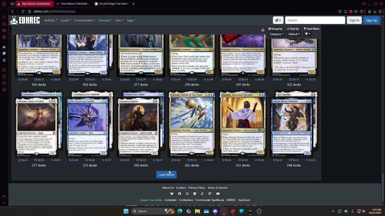Open the Terms of Service link

point(217,188)
